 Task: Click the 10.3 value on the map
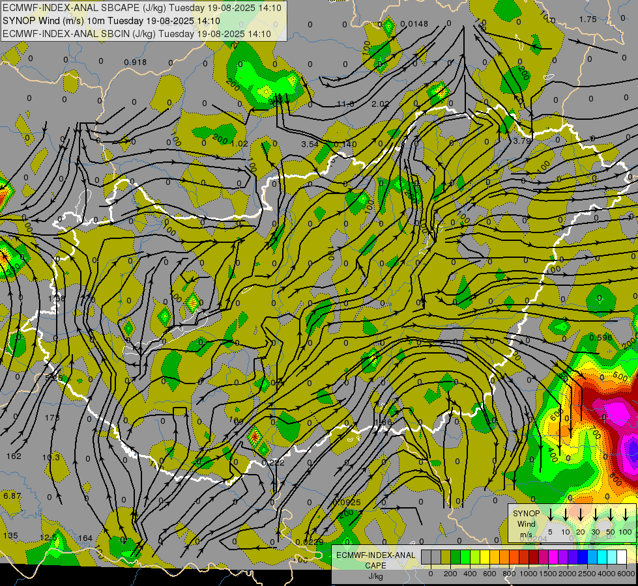tap(51, 457)
